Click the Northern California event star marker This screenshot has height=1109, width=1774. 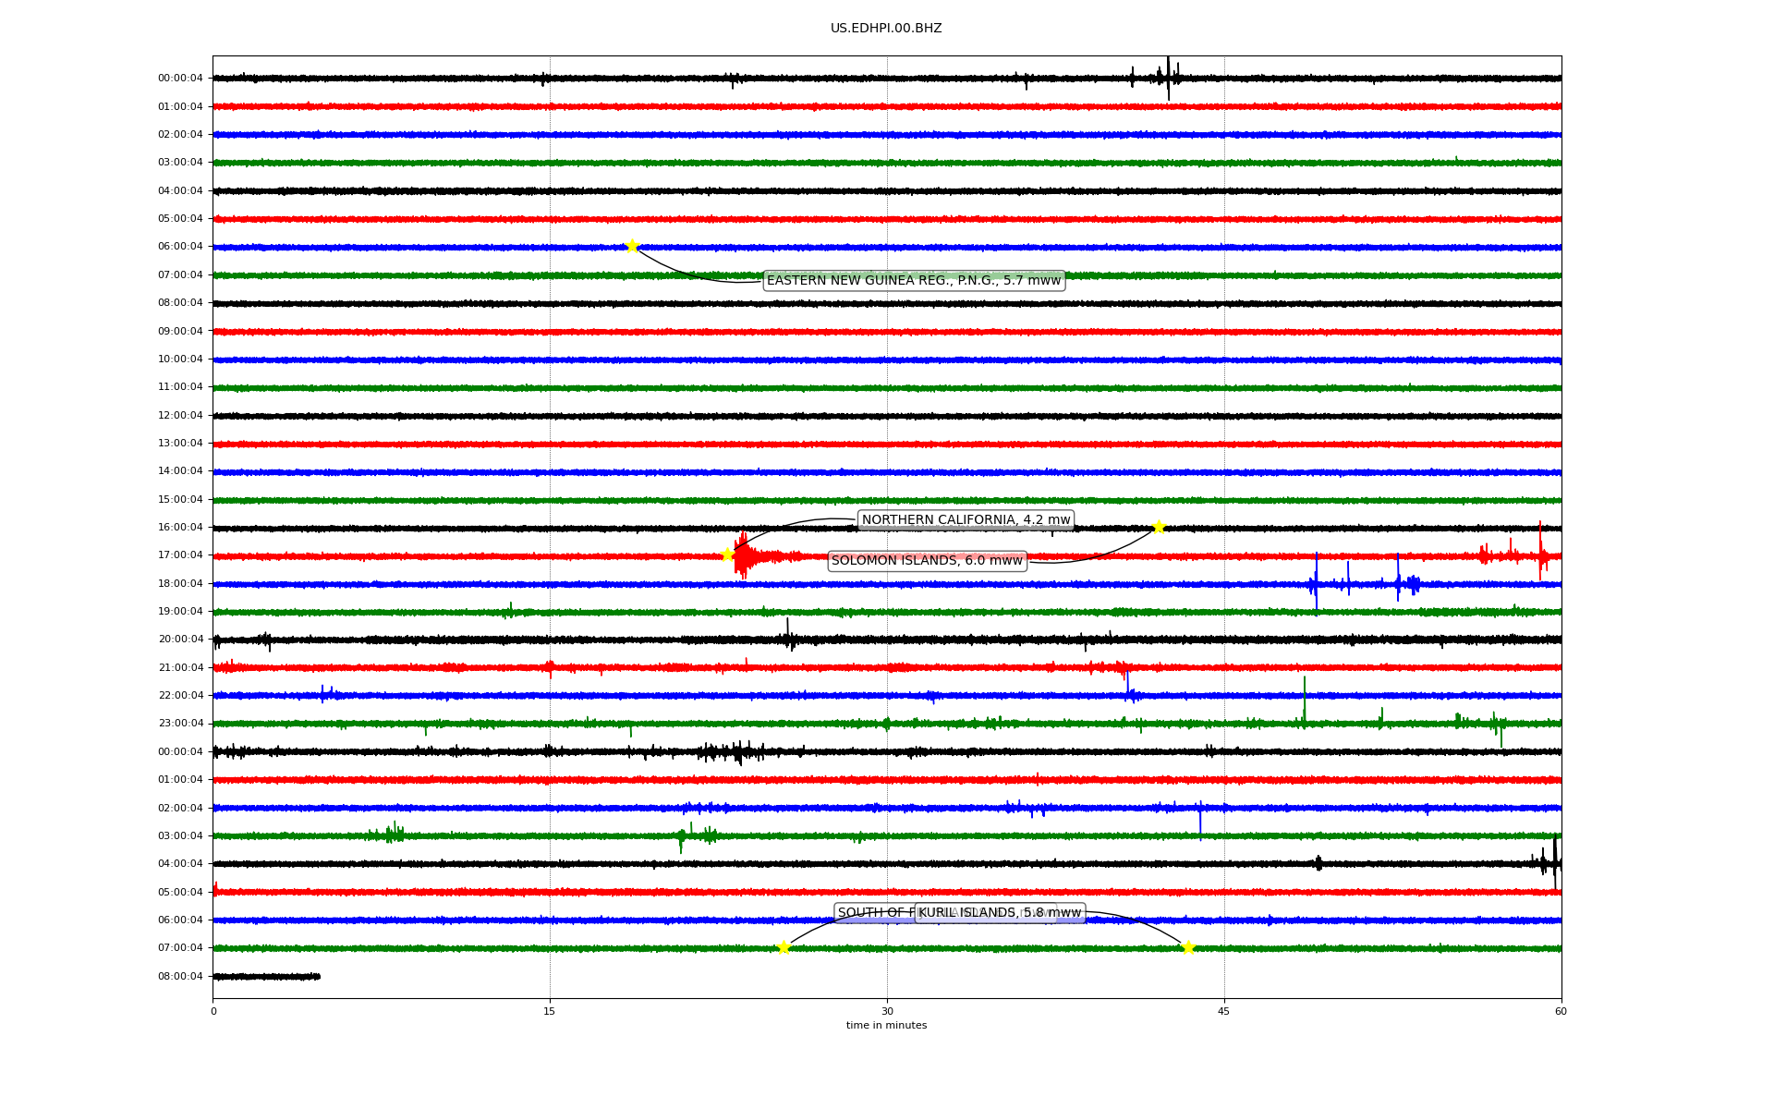click(x=727, y=554)
